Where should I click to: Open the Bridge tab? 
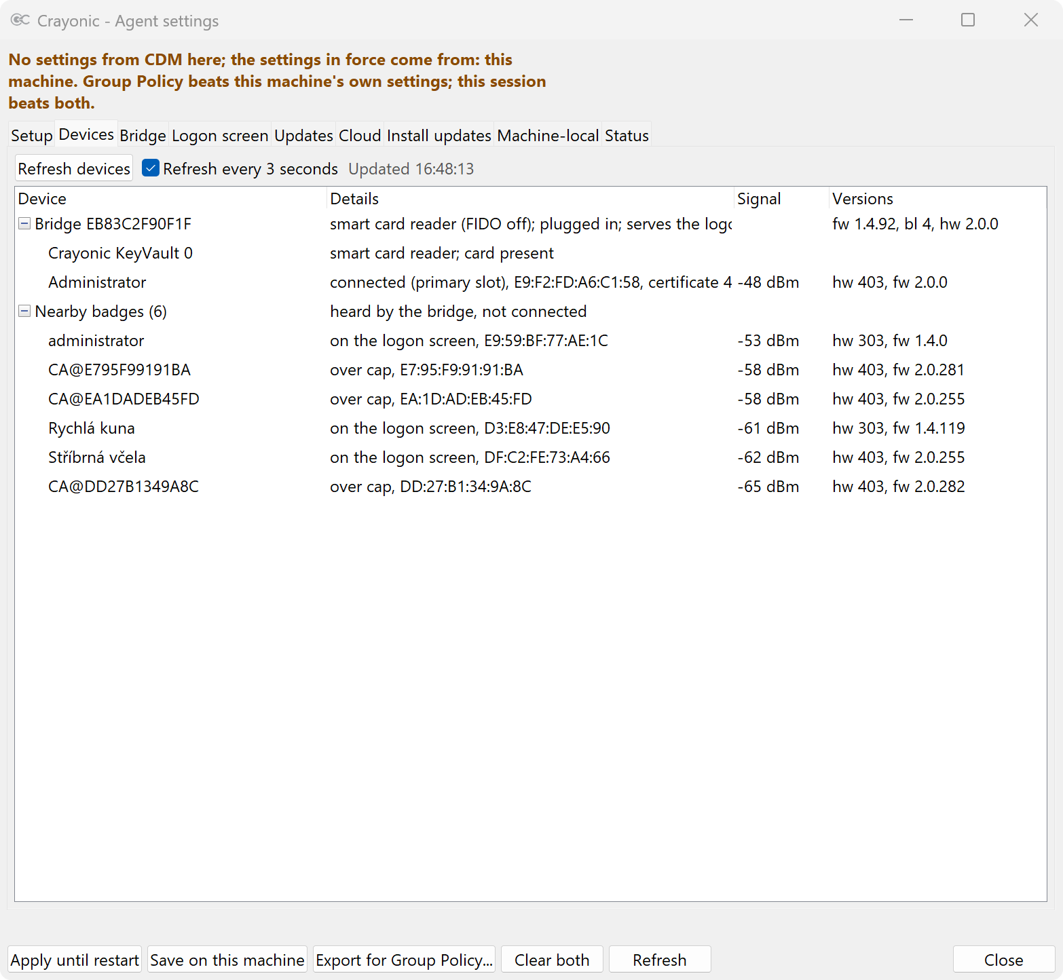pos(143,135)
